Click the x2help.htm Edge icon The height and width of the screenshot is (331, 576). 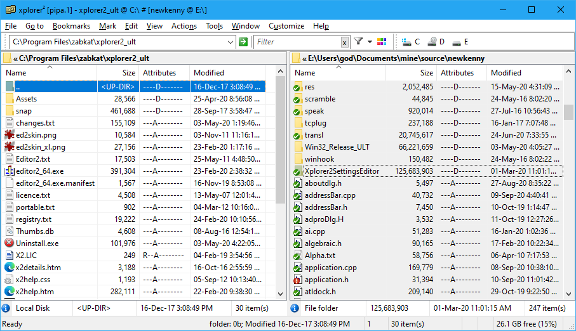(x=9, y=291)
